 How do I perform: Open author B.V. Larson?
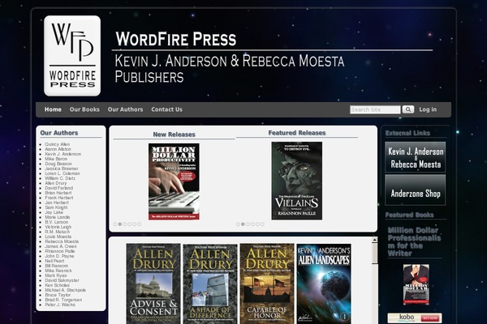(x=56, y=222)
